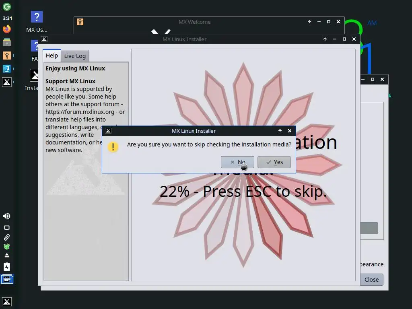This screenshot has width=412, height=309.
Task: Switch to the Live Log tab
Action: click(75, 56)
